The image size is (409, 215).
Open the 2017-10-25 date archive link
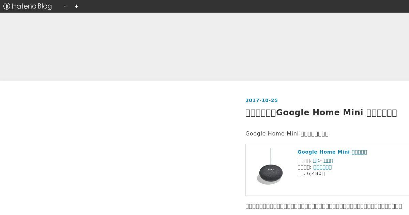pos(261,100)
